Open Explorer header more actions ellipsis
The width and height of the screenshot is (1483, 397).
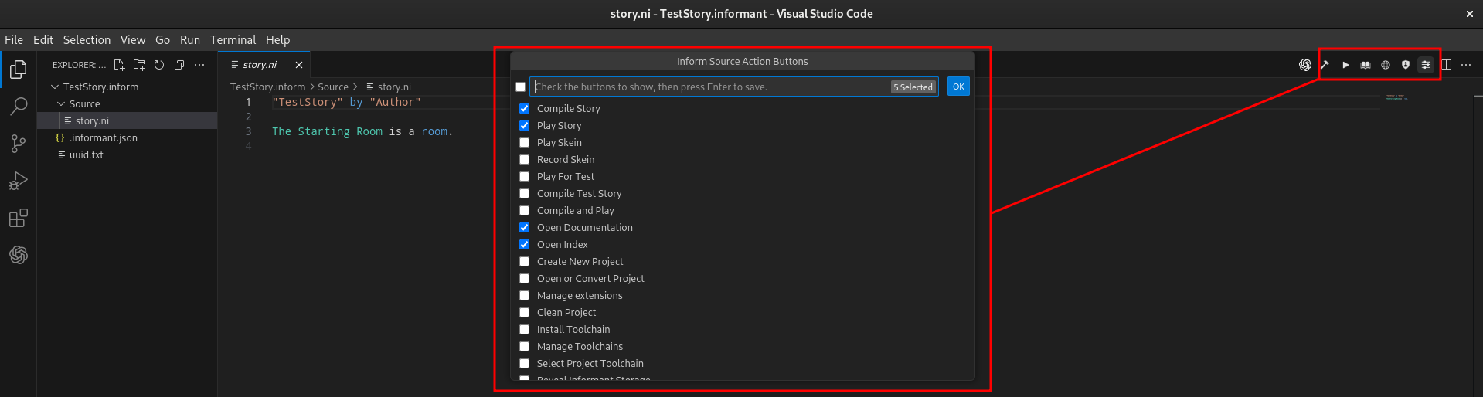click(199, 65)
